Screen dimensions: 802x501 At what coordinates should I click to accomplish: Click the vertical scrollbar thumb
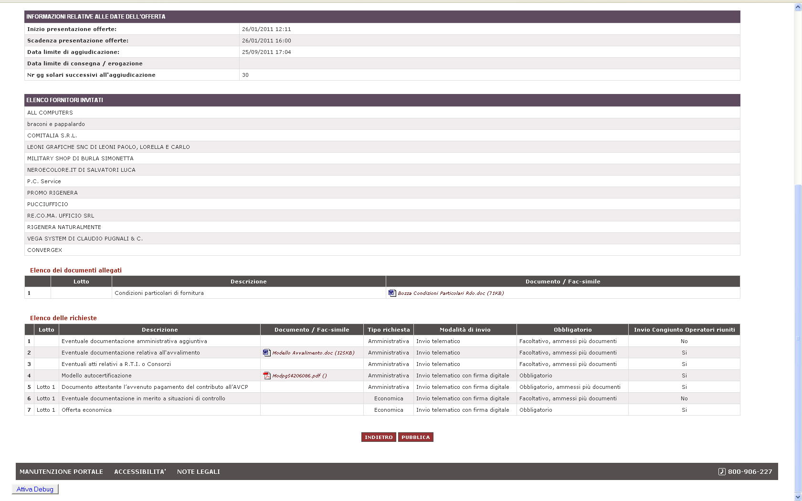coord(798,338)
